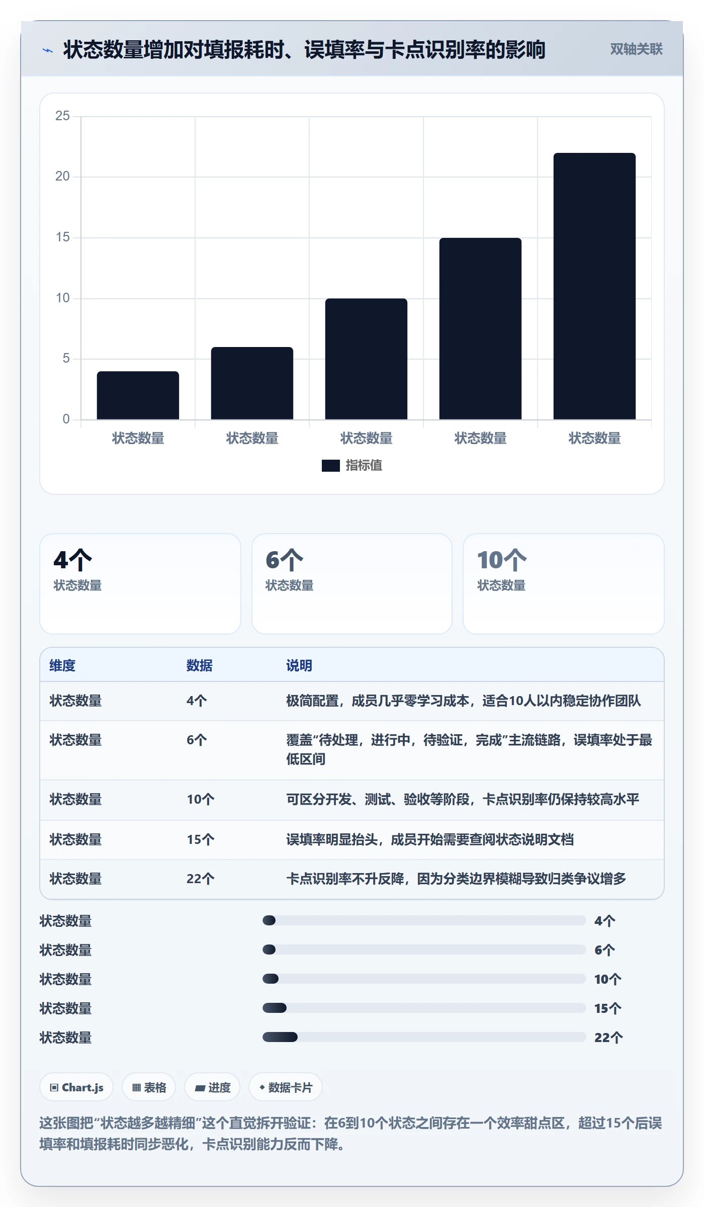
Task: Click the 指标值 legend label
Action: click(364, 466)
